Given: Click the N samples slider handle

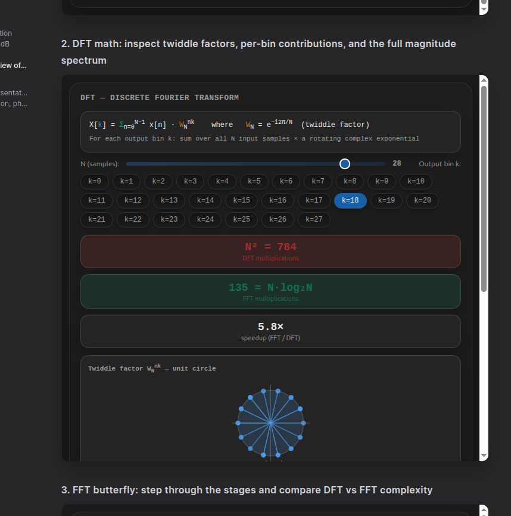Looking at the screenshot, I should [x=345, y=164].
